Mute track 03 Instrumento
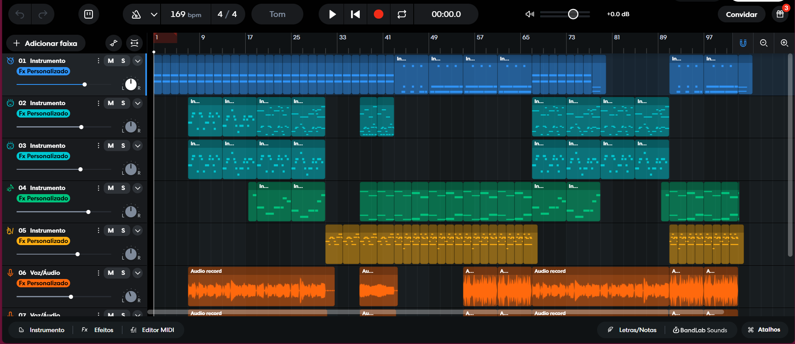 [111, 146]
